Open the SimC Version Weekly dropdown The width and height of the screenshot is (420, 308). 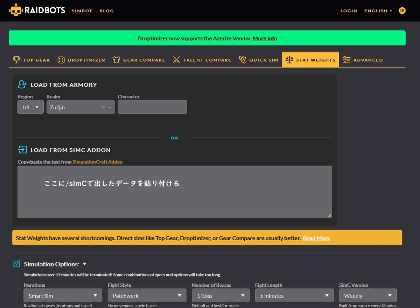click(368, 295)
